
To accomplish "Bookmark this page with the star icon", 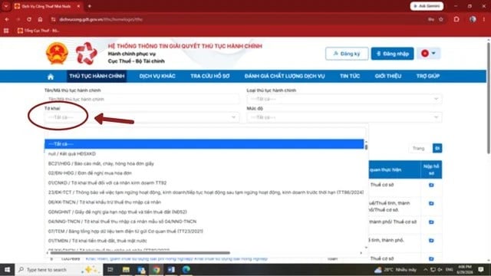I will 441,19.
